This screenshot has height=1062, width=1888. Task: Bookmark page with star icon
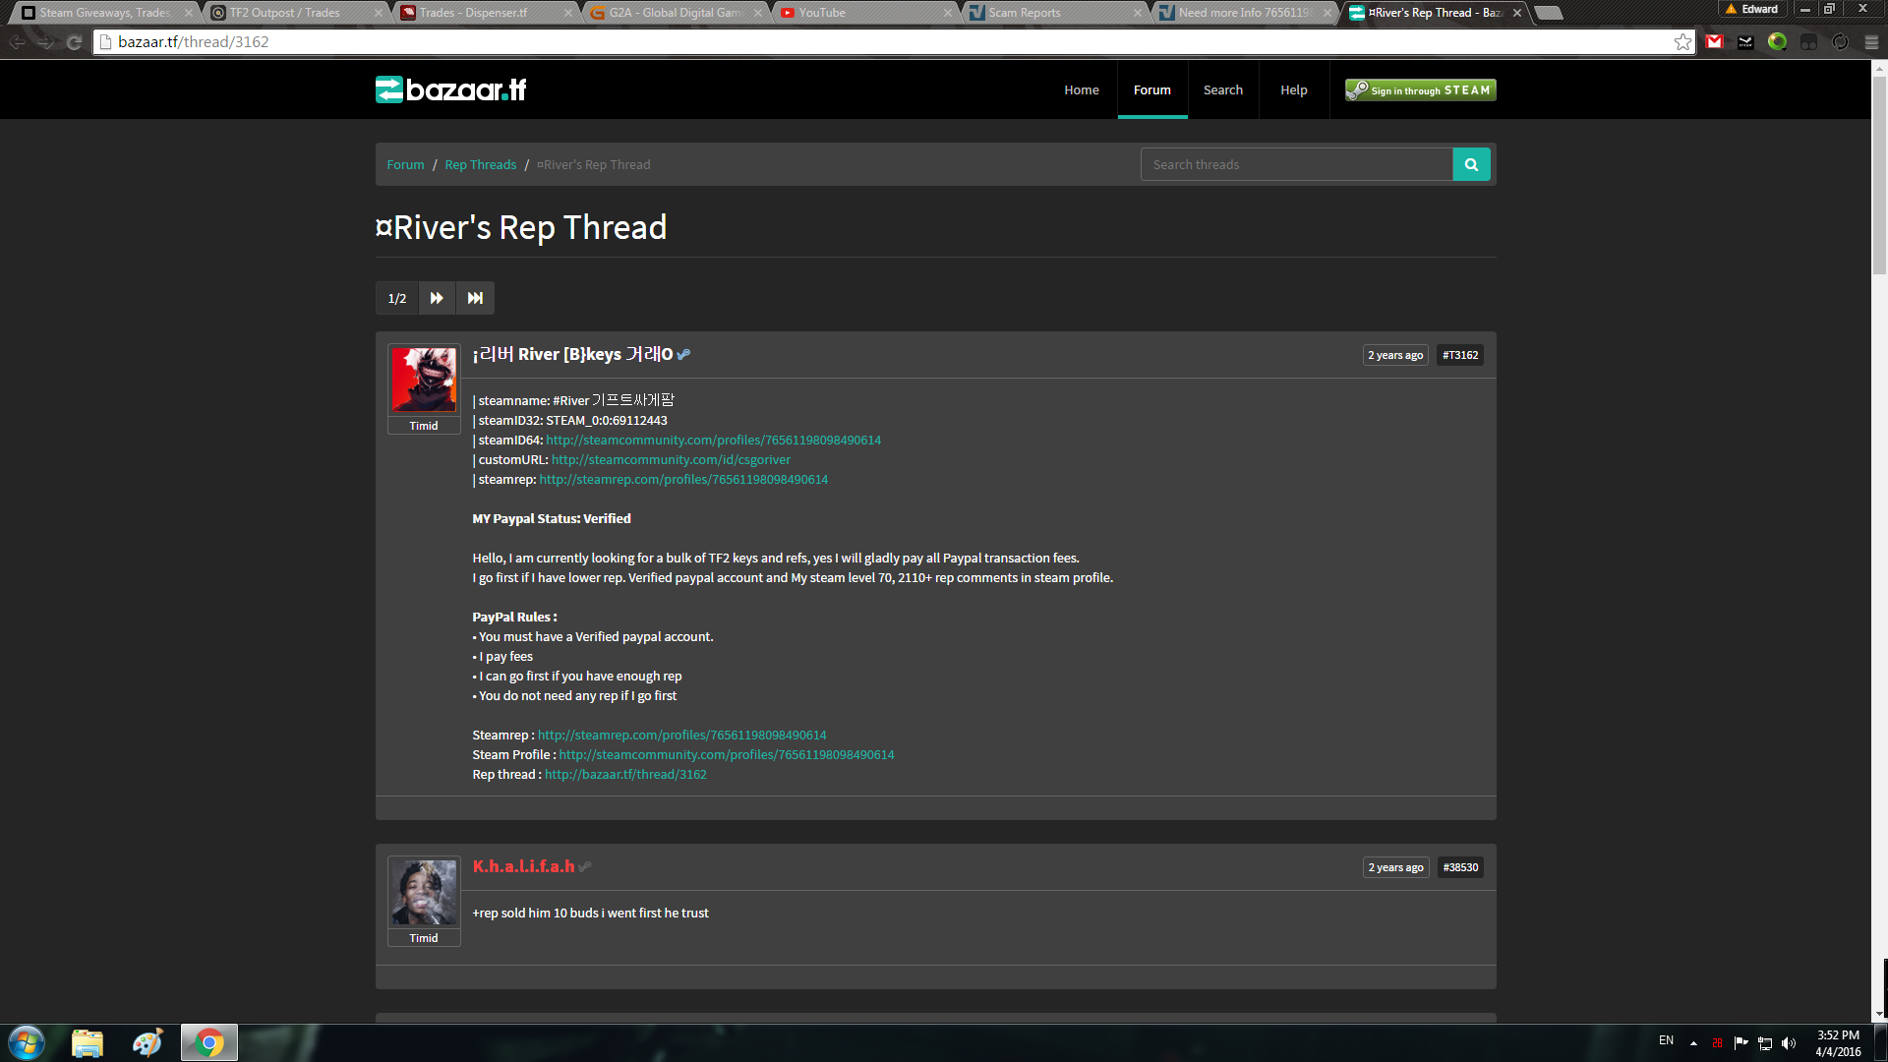tap(1682, 41)
